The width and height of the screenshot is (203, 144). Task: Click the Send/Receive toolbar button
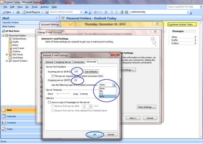coord(31,12)
